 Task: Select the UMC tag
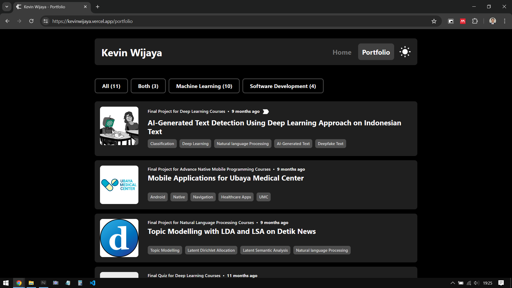(263, 197)
